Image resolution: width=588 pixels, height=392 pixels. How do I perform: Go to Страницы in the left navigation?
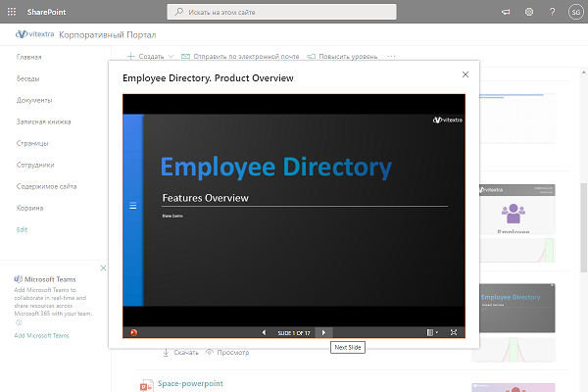pos(32,143)
